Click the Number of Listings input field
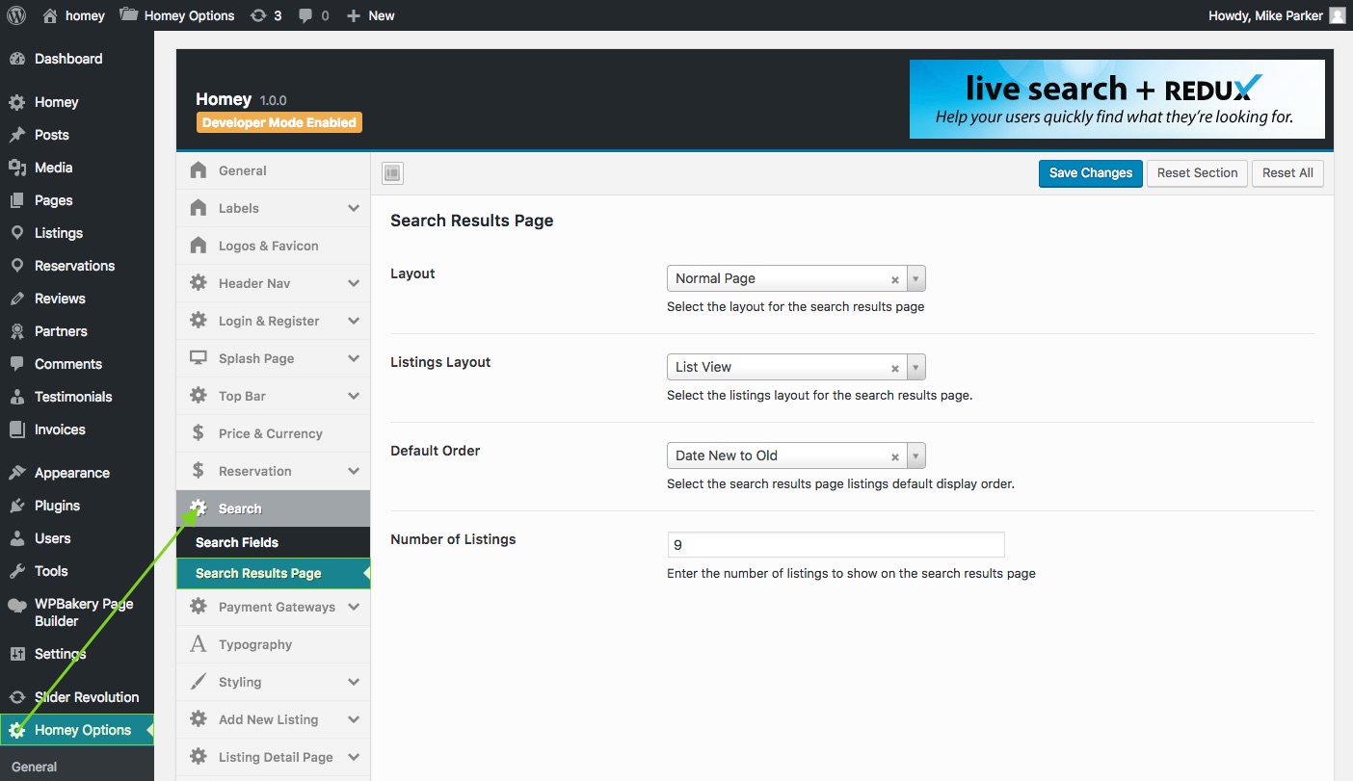Viewport: 1353px width, 781px height. tap(836, 544)
